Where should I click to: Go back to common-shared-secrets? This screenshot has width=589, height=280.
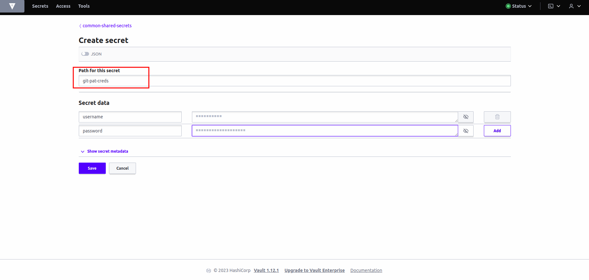107,26
